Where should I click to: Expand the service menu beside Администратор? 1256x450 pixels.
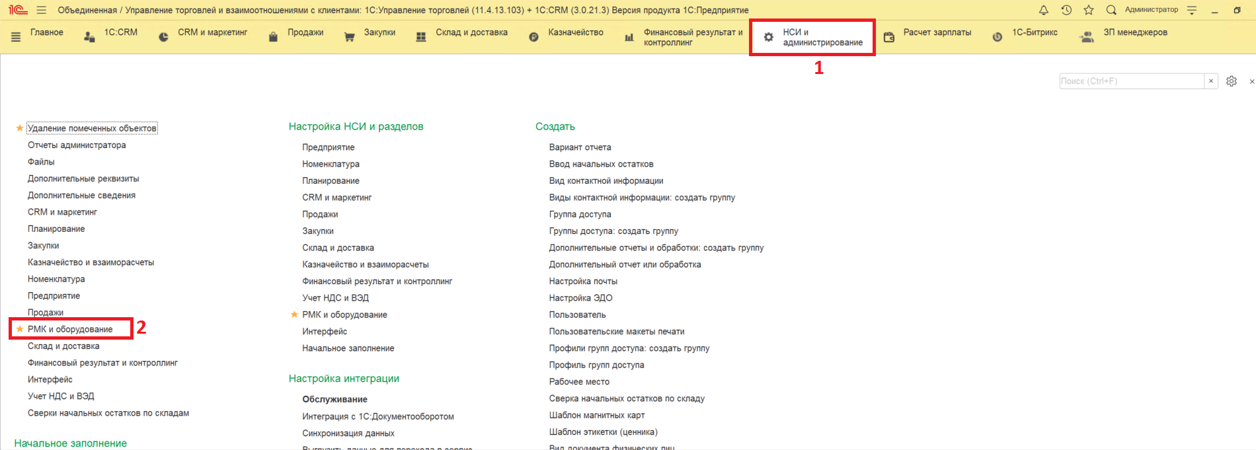click(x=1192, y=10)
